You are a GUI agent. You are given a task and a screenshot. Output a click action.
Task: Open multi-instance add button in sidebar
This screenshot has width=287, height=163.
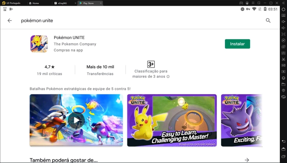point(283,47)
